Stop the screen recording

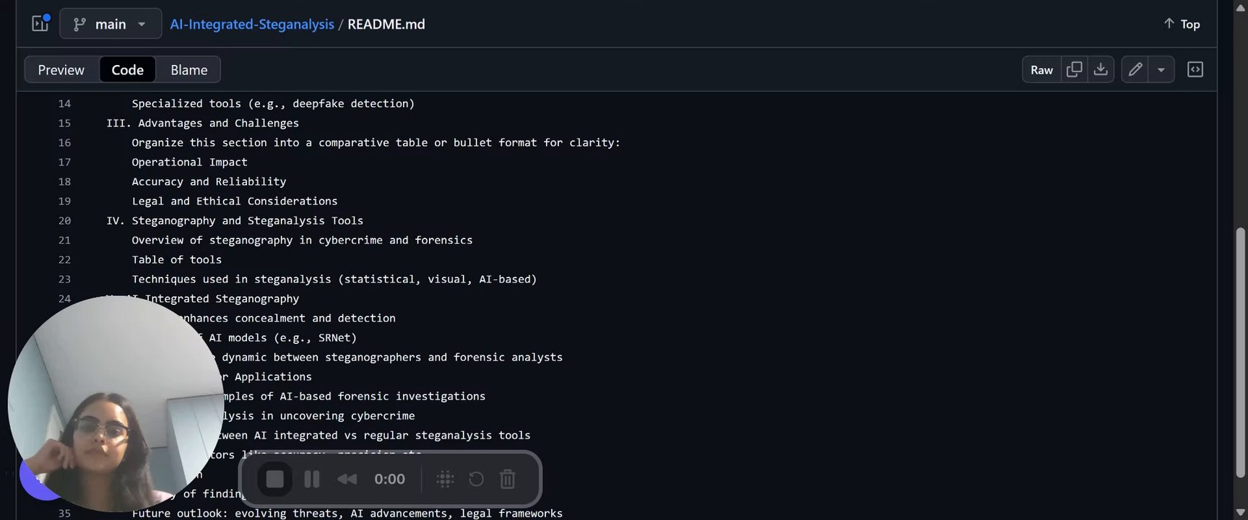coord(274,479)
